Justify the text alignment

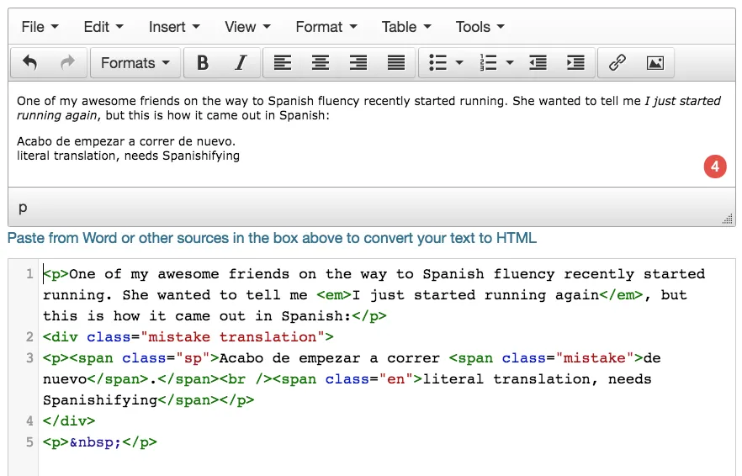pos(396,63)
